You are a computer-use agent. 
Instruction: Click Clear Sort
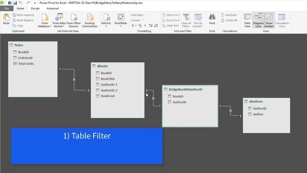tap(170, 25)
